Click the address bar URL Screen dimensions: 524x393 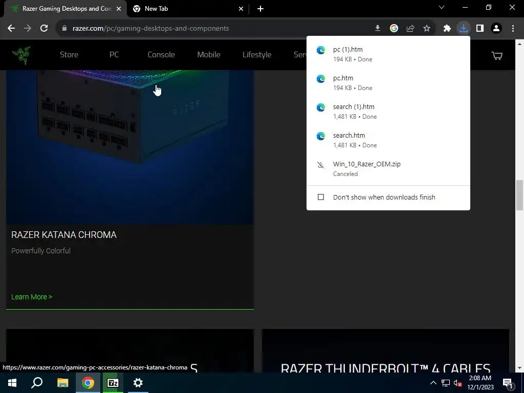(151, 29)
